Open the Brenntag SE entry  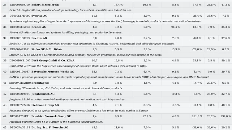coord(40,83)
